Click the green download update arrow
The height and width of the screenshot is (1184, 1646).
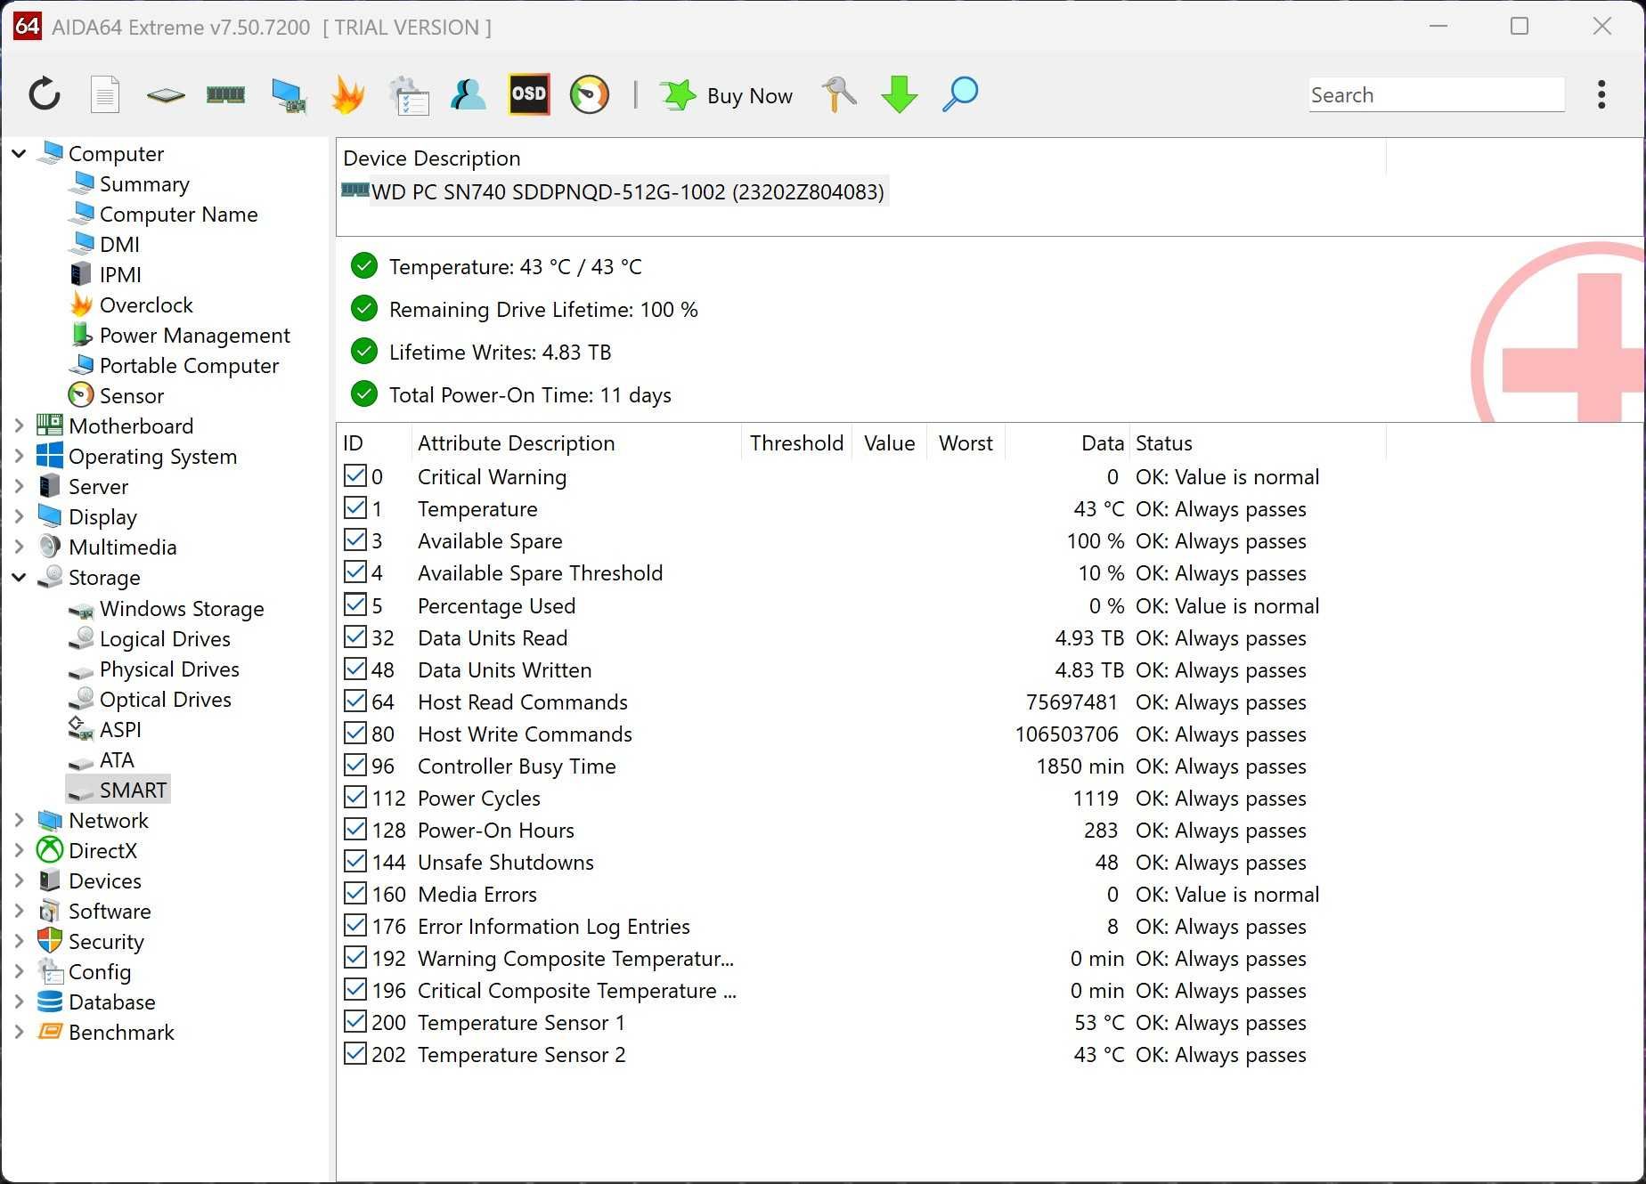click(899, 94)
